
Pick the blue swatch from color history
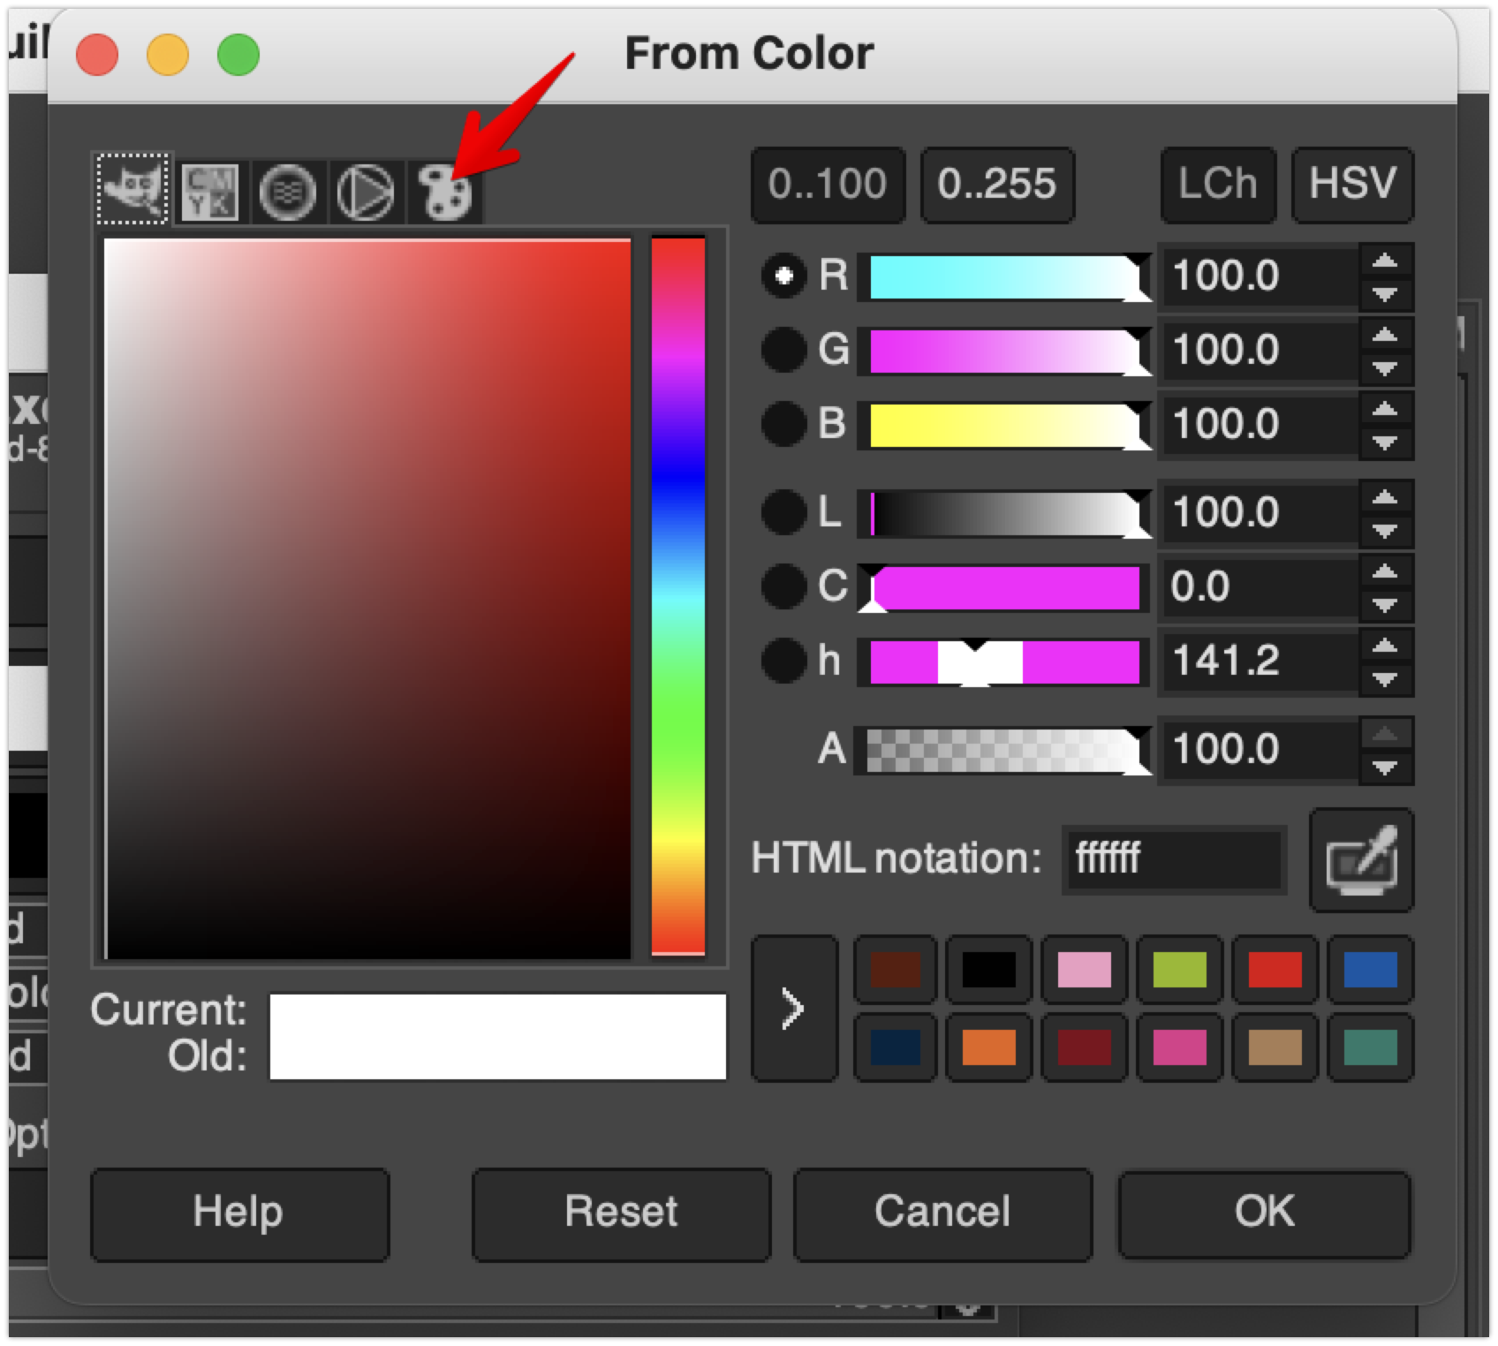(x=1370, y=970)
